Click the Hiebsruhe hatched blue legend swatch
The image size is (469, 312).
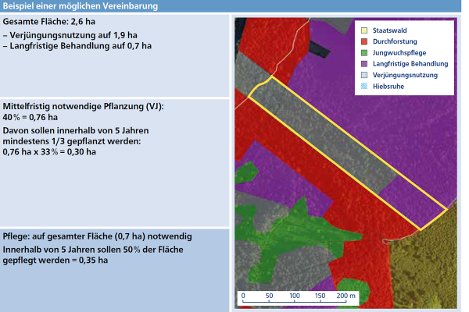point(364,87)
